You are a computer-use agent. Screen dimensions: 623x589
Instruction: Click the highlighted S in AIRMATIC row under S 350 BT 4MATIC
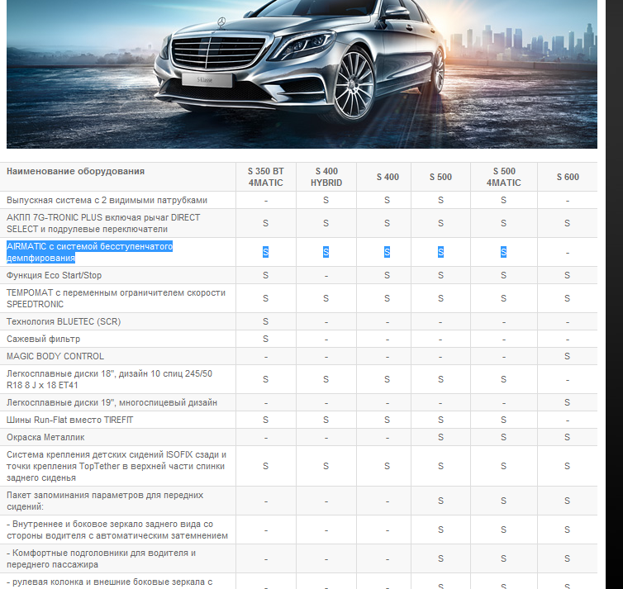point(265,252)
